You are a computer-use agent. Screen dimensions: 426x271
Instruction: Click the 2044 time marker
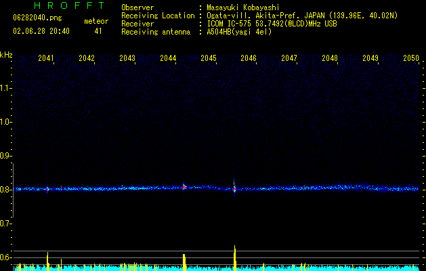click(168, 58)
